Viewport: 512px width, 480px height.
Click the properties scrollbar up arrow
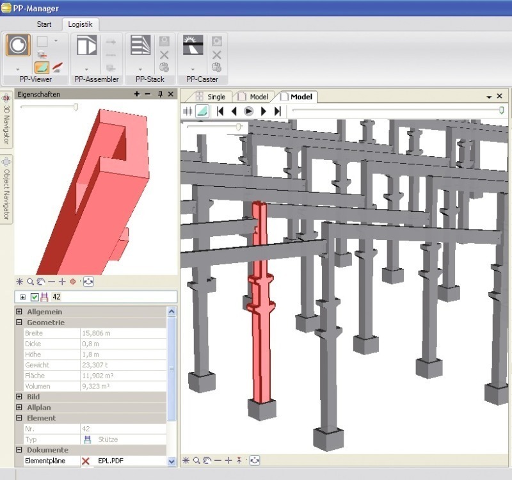pyautogui.click(x=172, y=312)
